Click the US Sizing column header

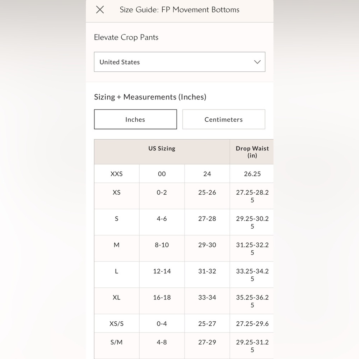point(162,148)
